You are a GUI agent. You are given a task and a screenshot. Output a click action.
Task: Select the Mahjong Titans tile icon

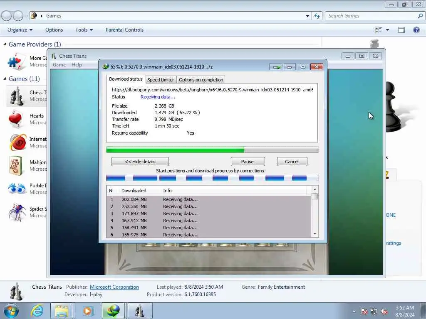[16, 165]
